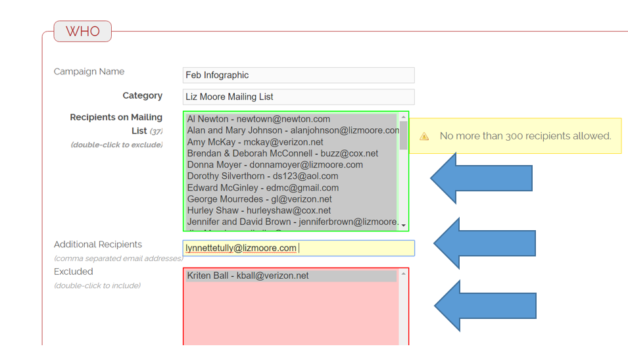Highlight George Mourredes in the recipients list
Screen dimensions: 628x361
coord(259,199)
